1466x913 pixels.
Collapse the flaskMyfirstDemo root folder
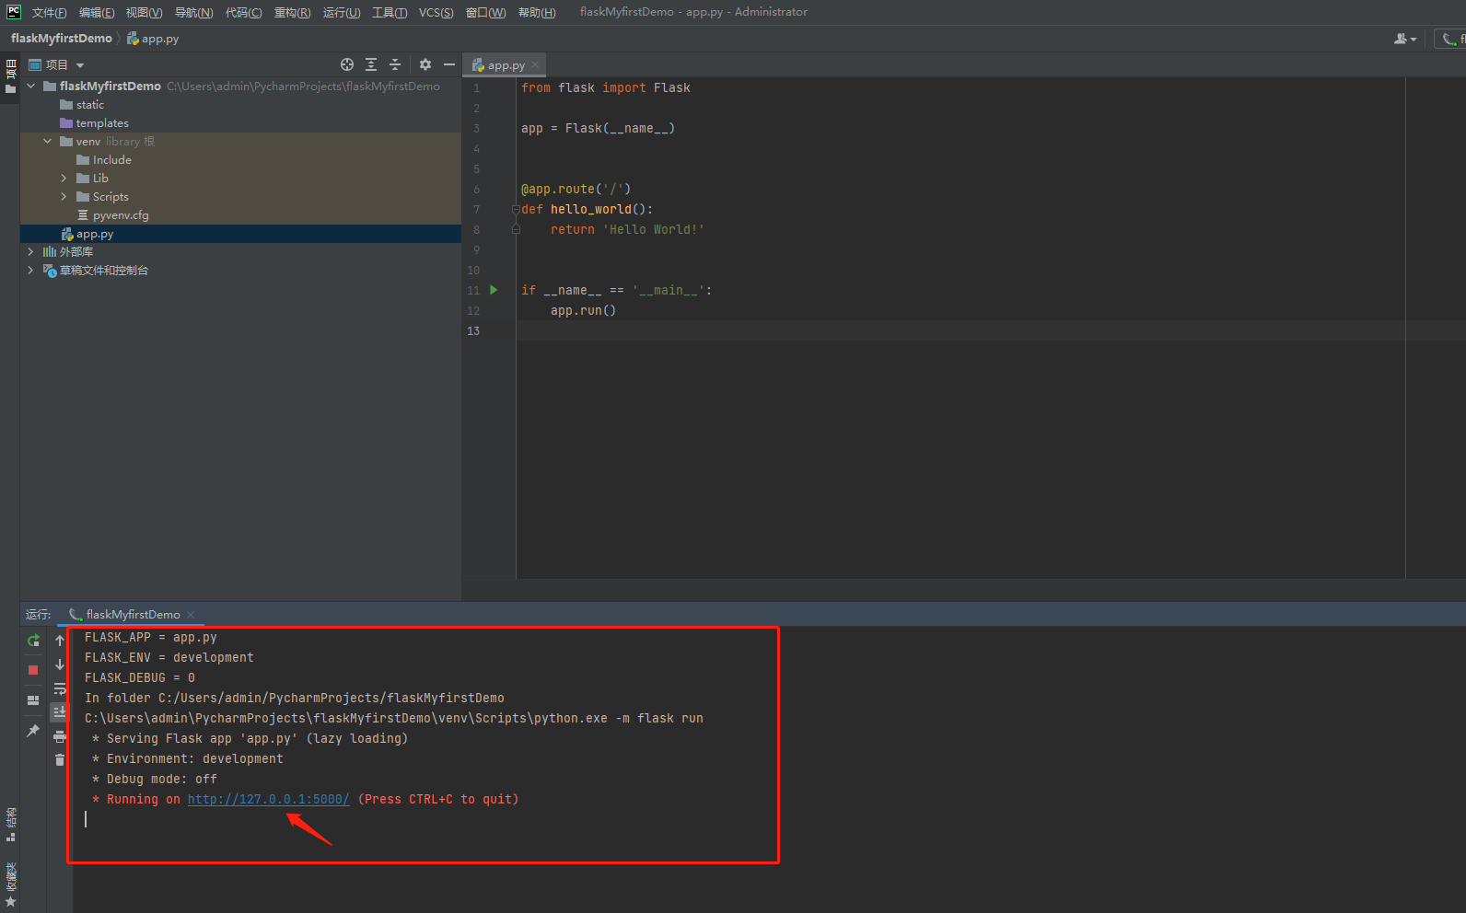[31, 86]
